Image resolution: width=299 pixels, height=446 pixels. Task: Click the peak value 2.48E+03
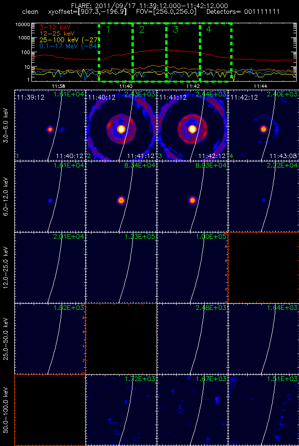pos(211,308)
